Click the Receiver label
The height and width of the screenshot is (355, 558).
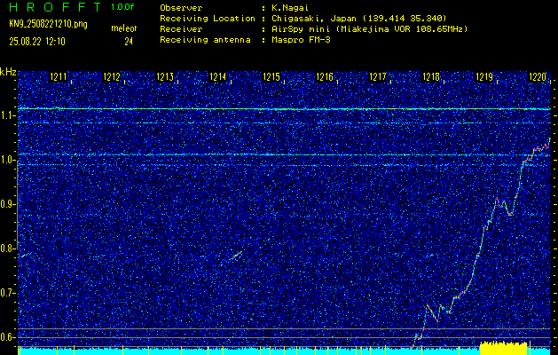pyautogui.click(x=181, y=29)
